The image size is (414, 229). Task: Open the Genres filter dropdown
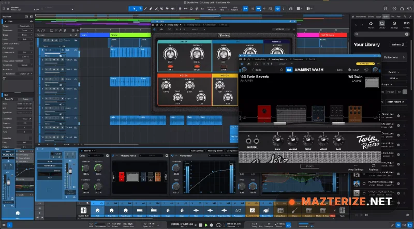[x=394, y=72]
